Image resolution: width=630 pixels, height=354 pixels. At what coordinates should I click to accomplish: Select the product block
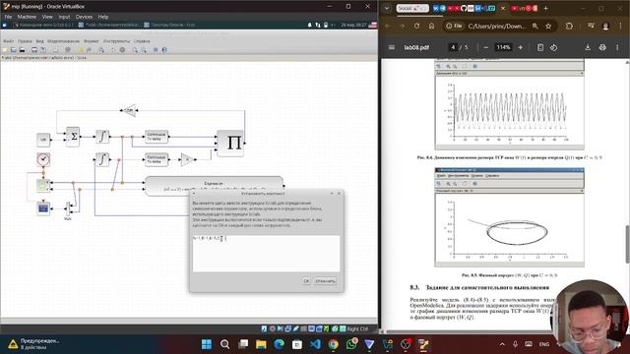coord(230,143)
